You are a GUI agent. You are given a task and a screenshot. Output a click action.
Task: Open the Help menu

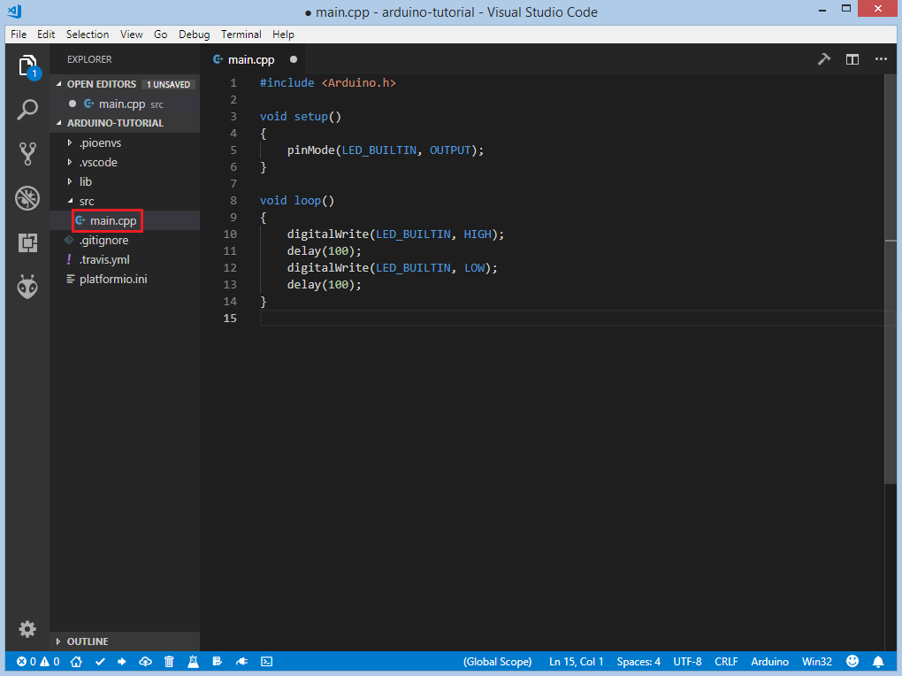click(x=283, y=34)
